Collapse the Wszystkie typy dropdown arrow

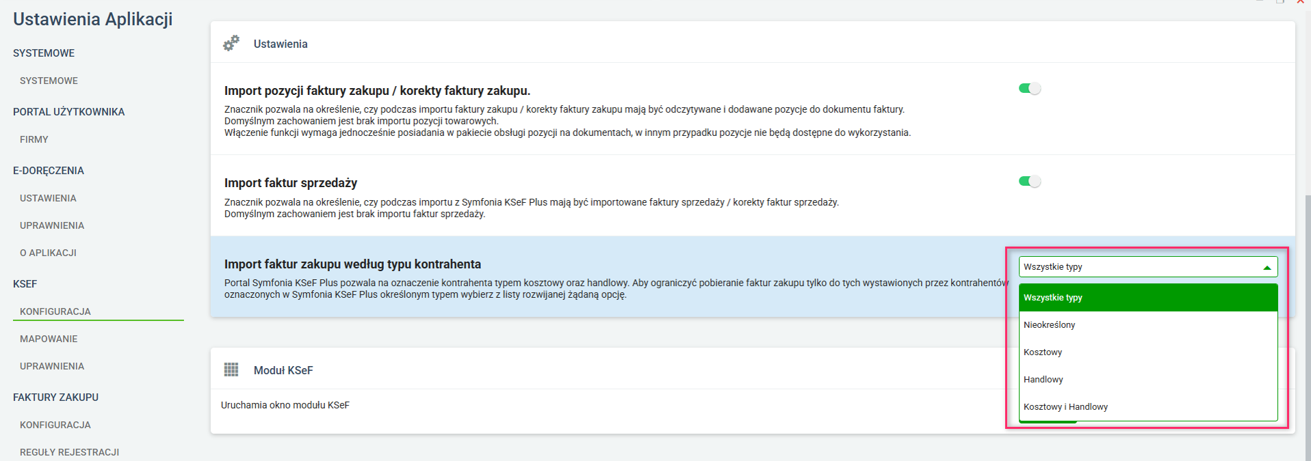click(x=1267, y=268)
